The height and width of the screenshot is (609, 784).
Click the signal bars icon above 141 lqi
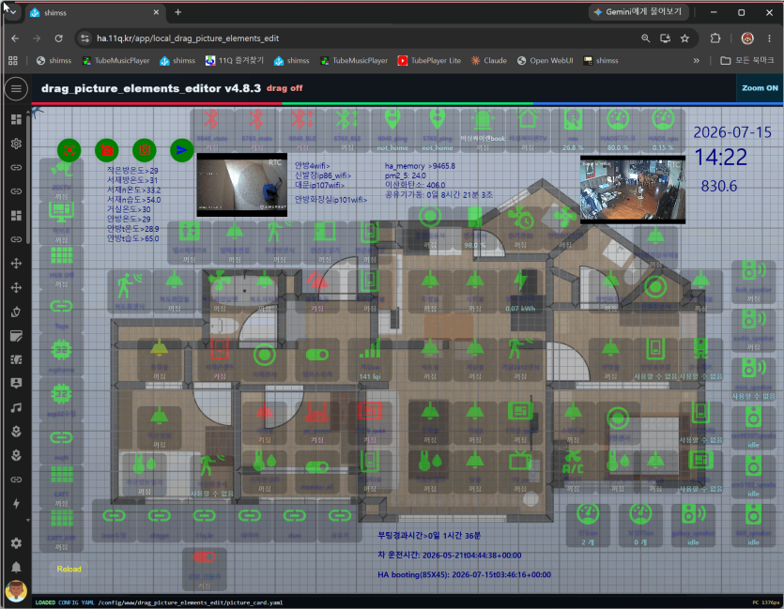[x=370, y=349]
